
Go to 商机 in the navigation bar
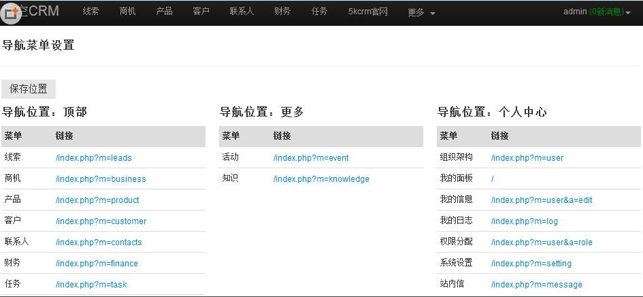(127, 12)
